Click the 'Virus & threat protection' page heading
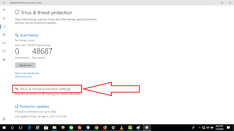Viewport: 234px width, 131px height. pos(46,13)
